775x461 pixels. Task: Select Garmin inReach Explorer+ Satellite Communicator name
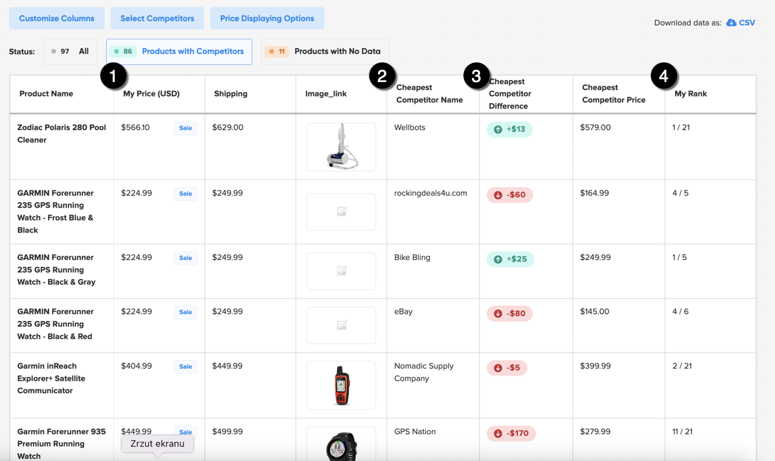tap(51, 378)
